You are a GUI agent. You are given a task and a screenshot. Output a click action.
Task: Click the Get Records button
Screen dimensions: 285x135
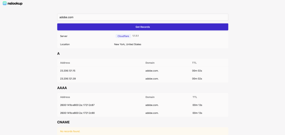143,27
